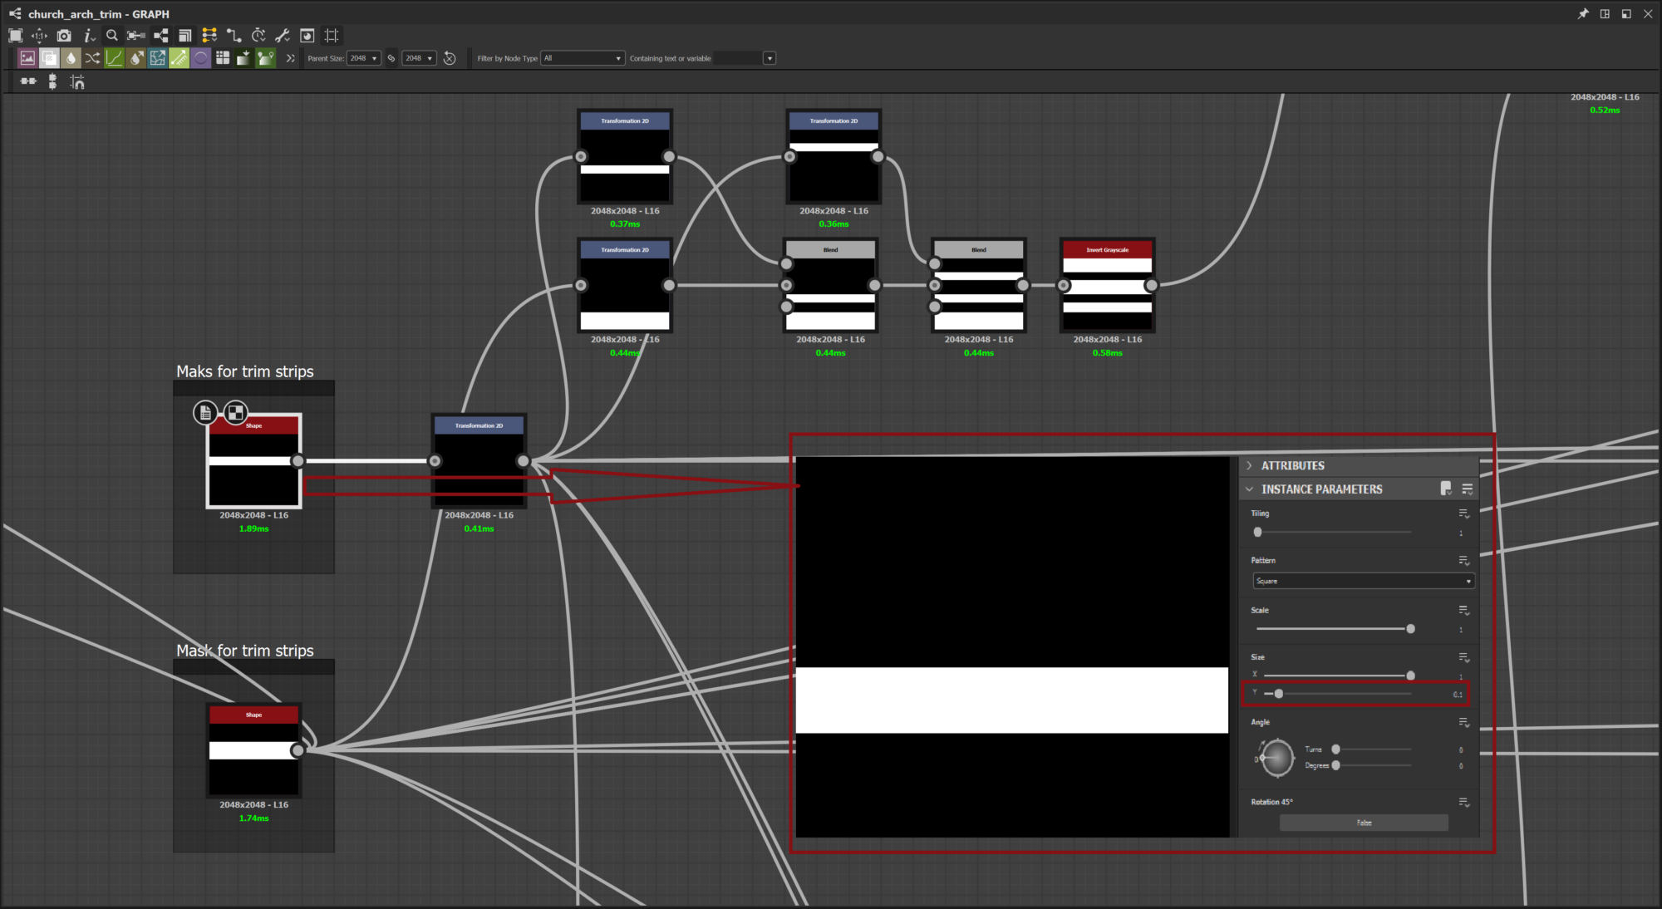Click the purple circle node icon
The height and width of the screenshot is (909, 1662).
coord(200,58)
